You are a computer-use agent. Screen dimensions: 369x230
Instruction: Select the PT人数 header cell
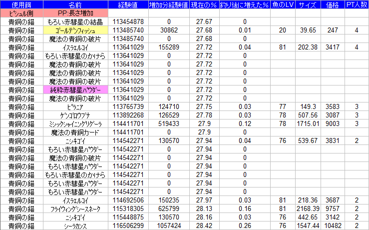[357, 4]
